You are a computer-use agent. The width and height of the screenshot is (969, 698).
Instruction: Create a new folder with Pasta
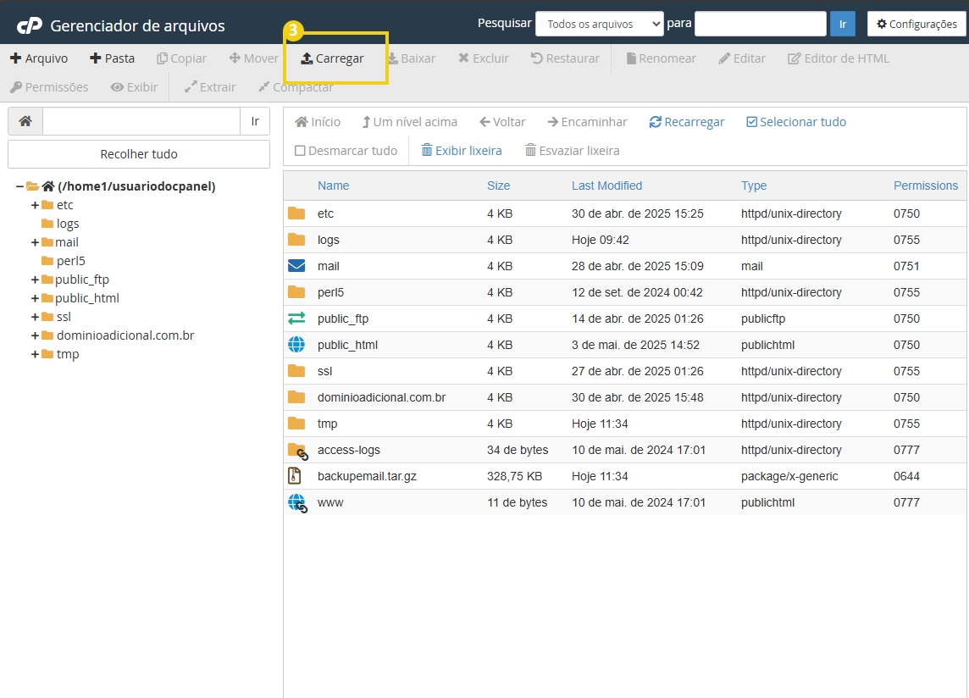pos(112,58)
